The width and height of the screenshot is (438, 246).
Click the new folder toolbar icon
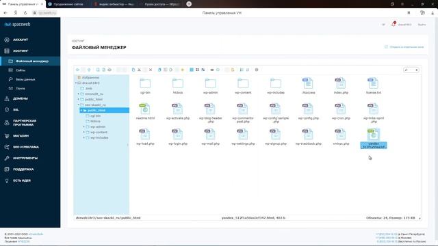click(x=98, y=70)
